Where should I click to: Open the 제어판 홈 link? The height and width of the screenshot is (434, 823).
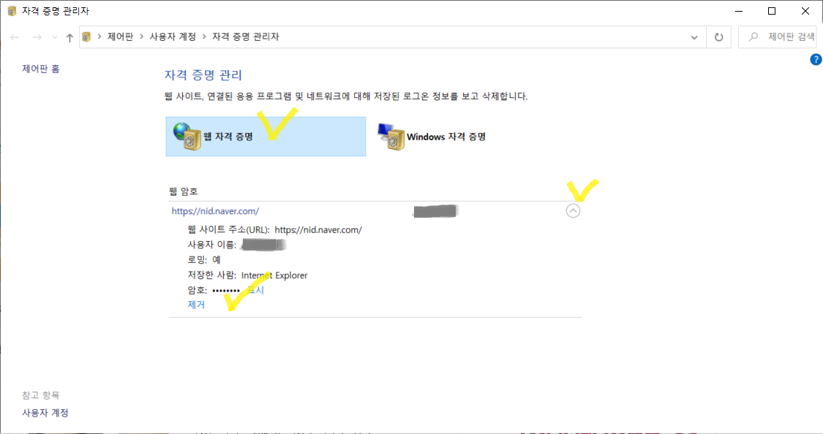(41, 69)
